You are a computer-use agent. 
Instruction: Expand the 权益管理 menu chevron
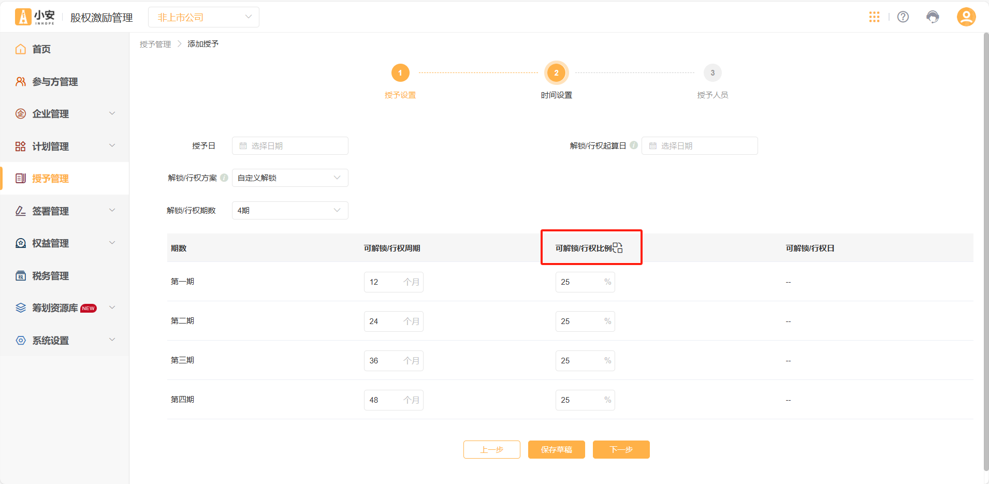[x=112, y=243]
